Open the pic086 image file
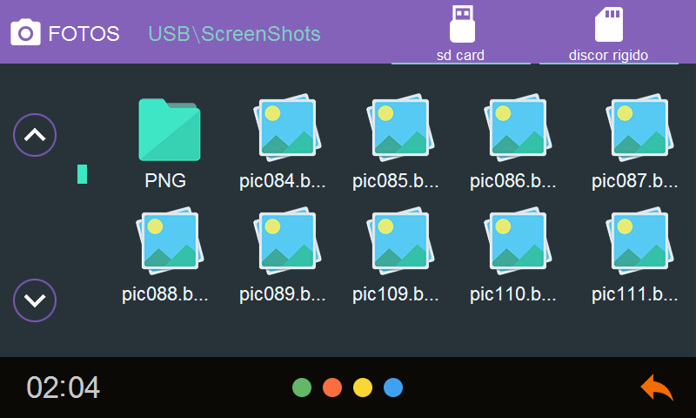This screenshot has width=696, height=418. 518,128
